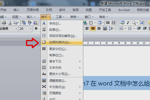Click the bulleted list icon

pos(130,28)
